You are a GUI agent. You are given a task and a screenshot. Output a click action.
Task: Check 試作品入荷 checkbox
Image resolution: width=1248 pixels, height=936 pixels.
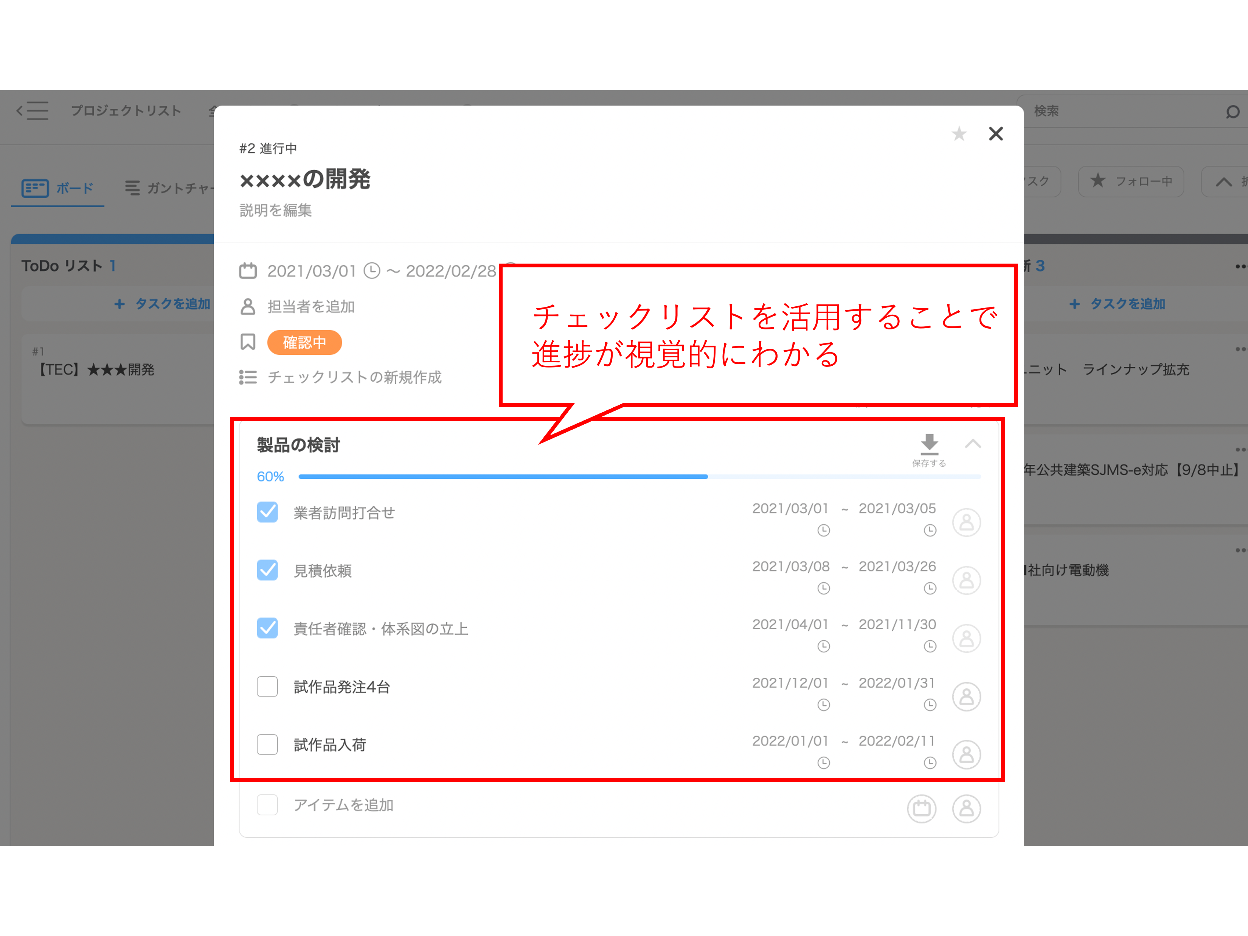pos(267,745)
